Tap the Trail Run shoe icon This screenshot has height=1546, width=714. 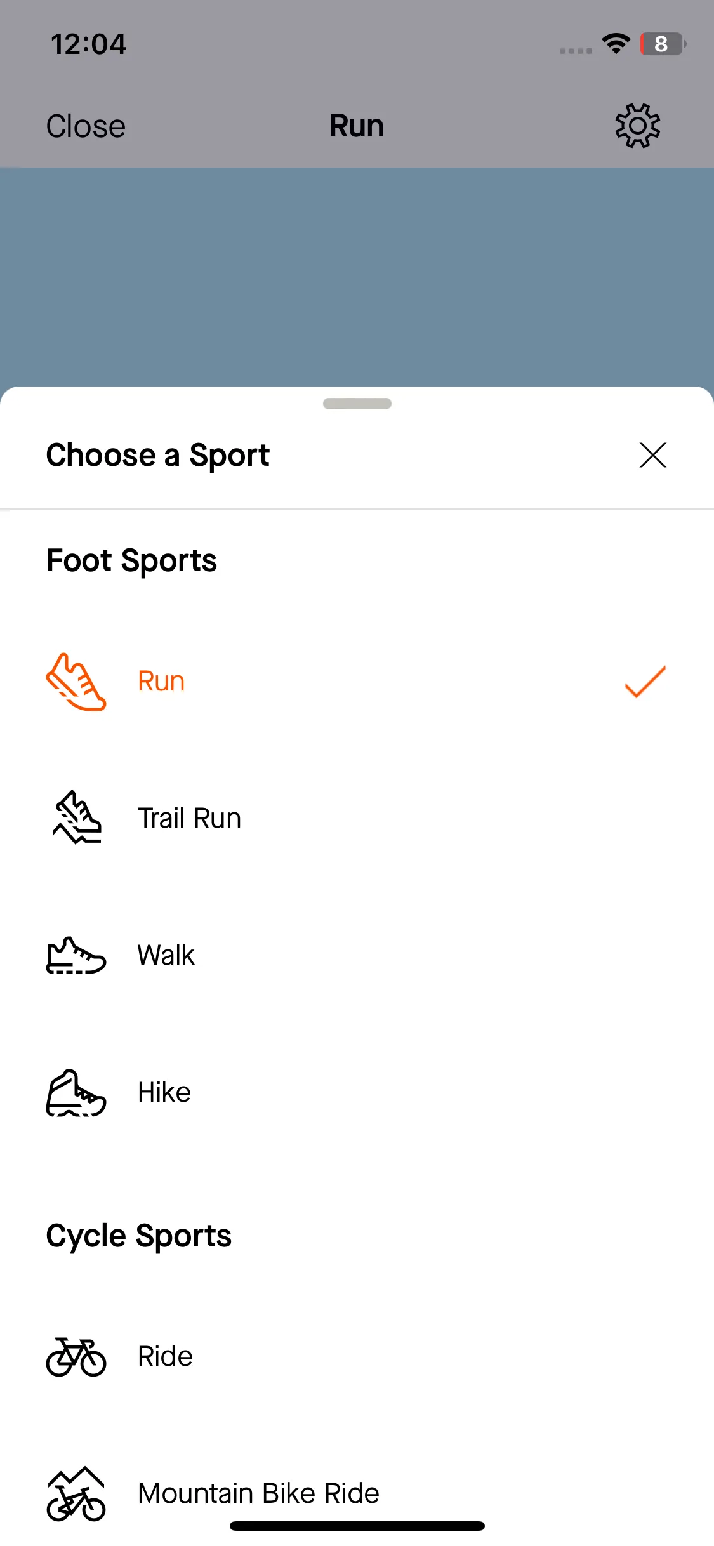(77, 817)
